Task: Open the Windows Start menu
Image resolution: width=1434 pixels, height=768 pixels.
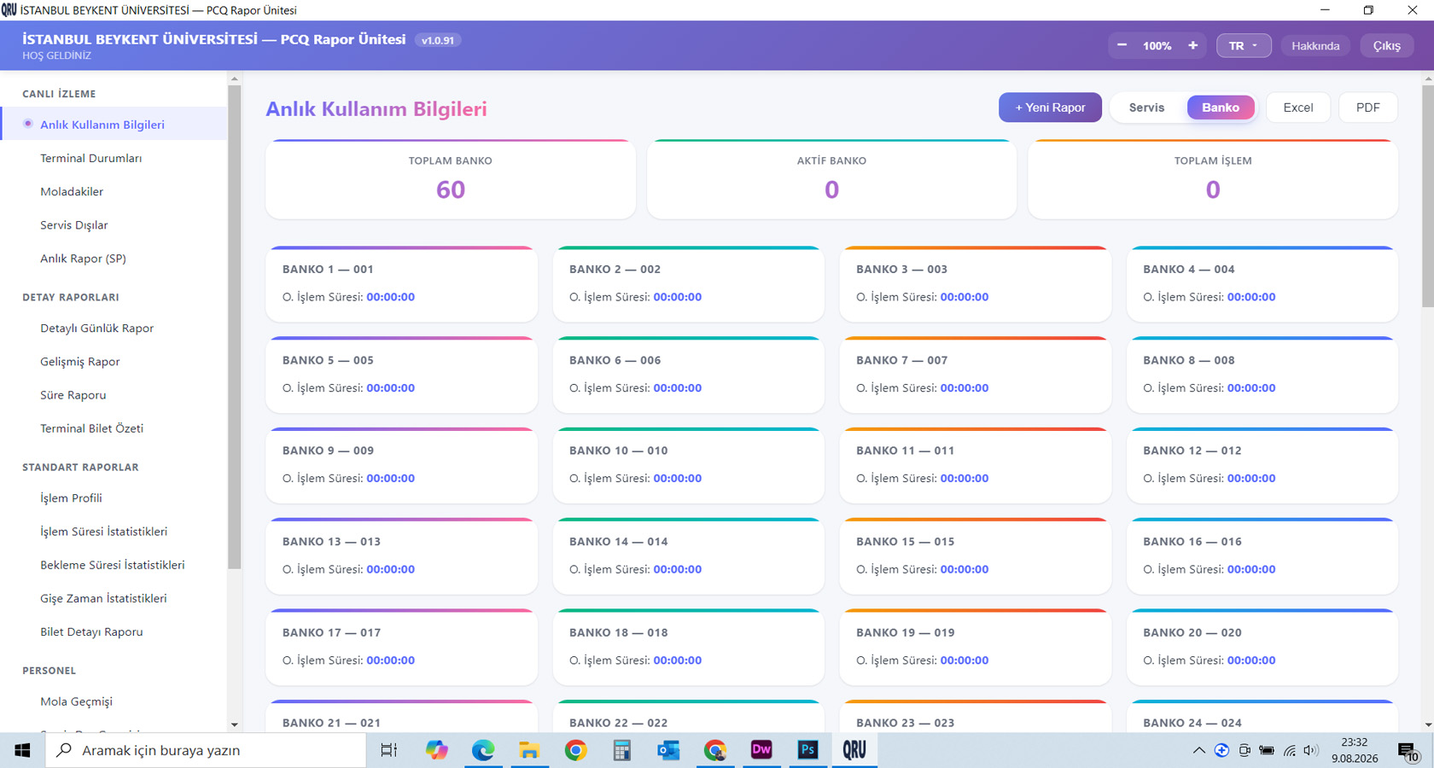Action: tap(22, 750)
